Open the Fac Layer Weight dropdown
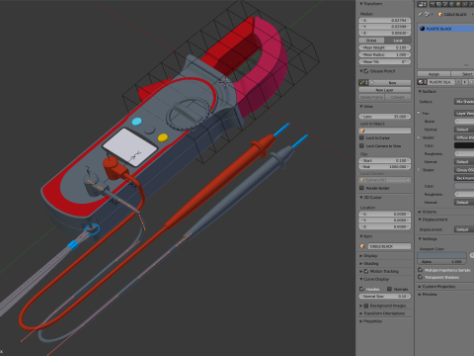The image size is (474, 356). [464, 113]
